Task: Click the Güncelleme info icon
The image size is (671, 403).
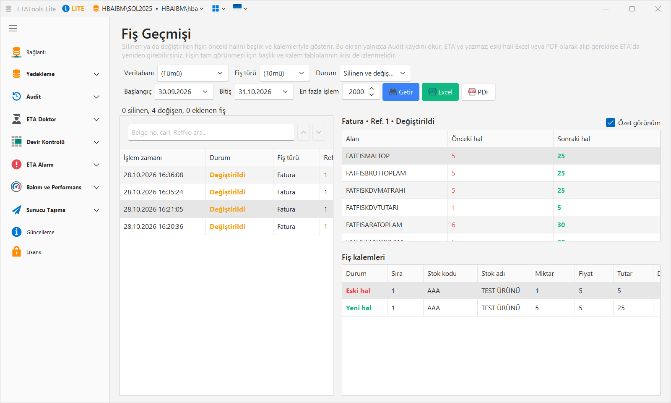Action: [16, 232]
